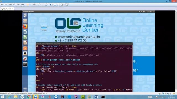
Task: Click the terminal window title bar
Action: pyautogui.click(x=84, y=43)
